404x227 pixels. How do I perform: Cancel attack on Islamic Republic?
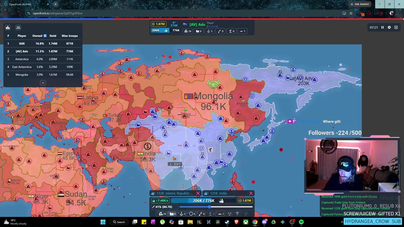click(x=198, y=193)
